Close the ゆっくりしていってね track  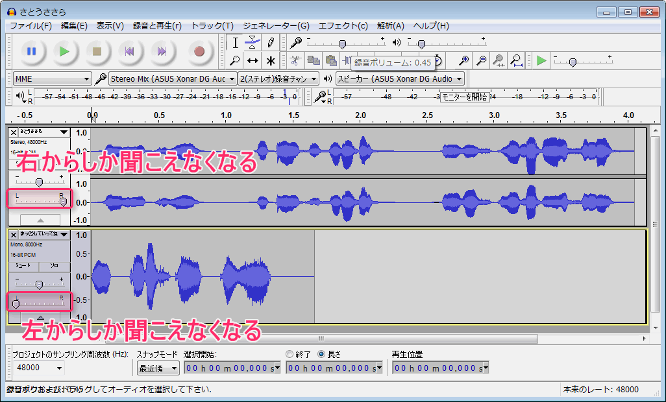coord(14,235)
